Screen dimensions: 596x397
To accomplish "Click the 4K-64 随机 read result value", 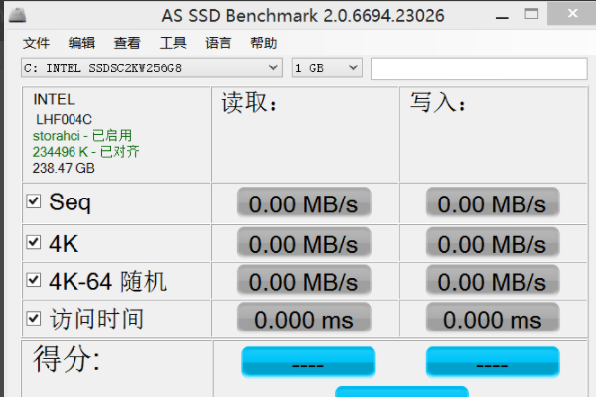I will pos(304,281).
